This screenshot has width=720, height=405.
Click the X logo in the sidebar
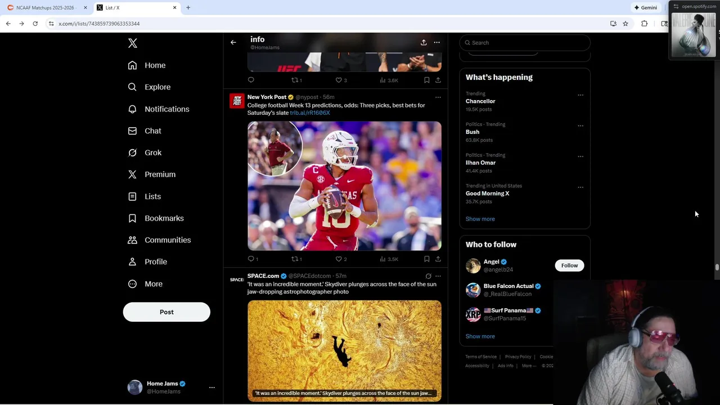coord(133,43)
